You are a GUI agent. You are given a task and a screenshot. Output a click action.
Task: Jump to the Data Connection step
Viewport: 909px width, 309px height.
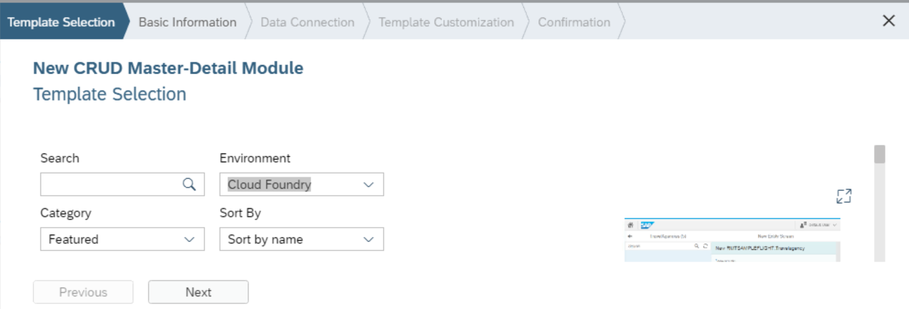pyautogui.click(x=307, y=22)
